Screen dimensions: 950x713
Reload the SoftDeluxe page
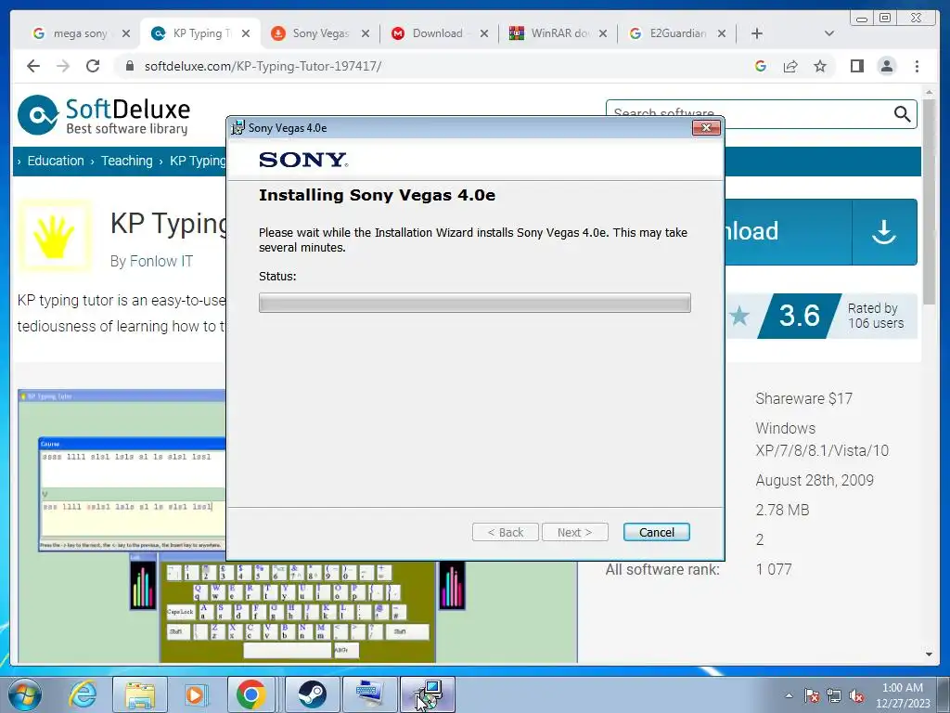pyautogui.click(x=93, y=66)
